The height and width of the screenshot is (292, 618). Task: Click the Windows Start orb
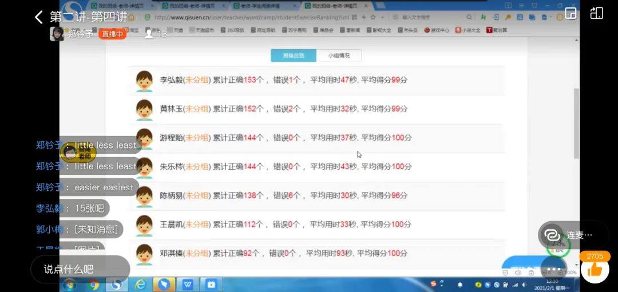(70, 284)
